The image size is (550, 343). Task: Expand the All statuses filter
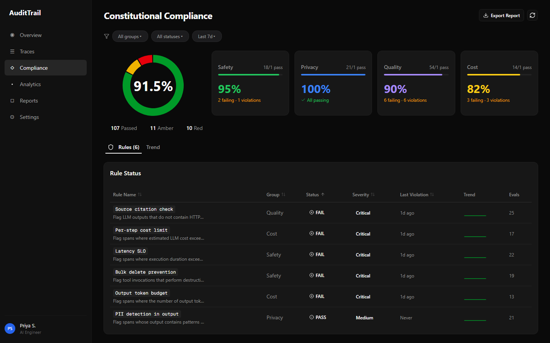tap(170, 37)
